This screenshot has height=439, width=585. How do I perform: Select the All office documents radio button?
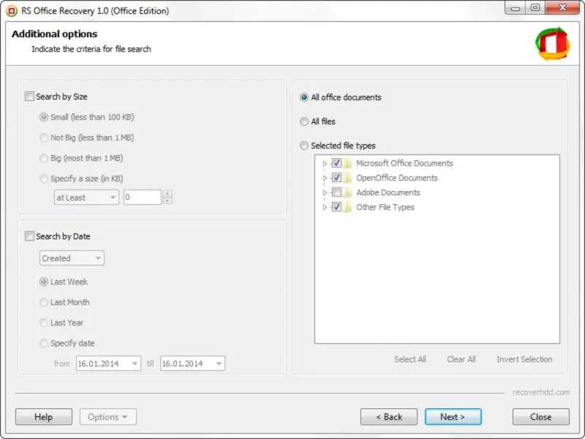click(x=304, y=97)
